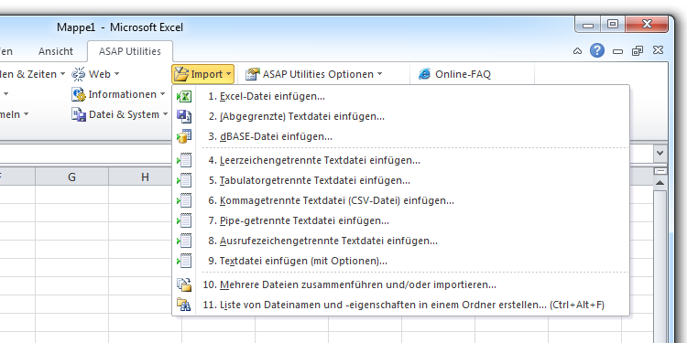This screenshot has height=343, width=687.
Task: Open the Online-FAQ link
Action: 454,74
